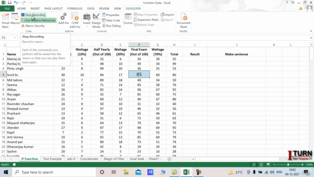Click Import XML button
The height and width of the screenshot is (177, 314).
click(x=167, y=15)
